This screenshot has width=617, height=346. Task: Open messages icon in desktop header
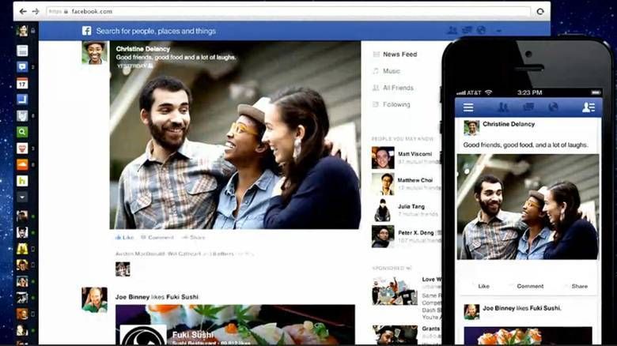467,30
